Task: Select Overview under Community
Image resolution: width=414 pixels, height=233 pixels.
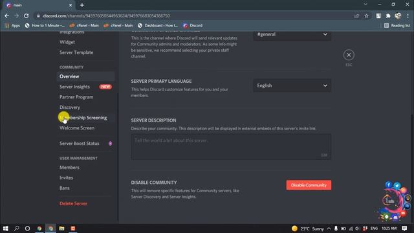Action: click(85, 76)
